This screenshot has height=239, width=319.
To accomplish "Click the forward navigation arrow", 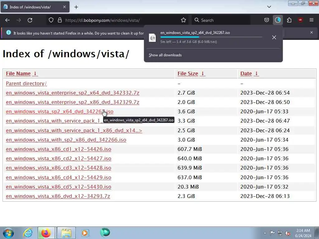I will tap(19, 20).
